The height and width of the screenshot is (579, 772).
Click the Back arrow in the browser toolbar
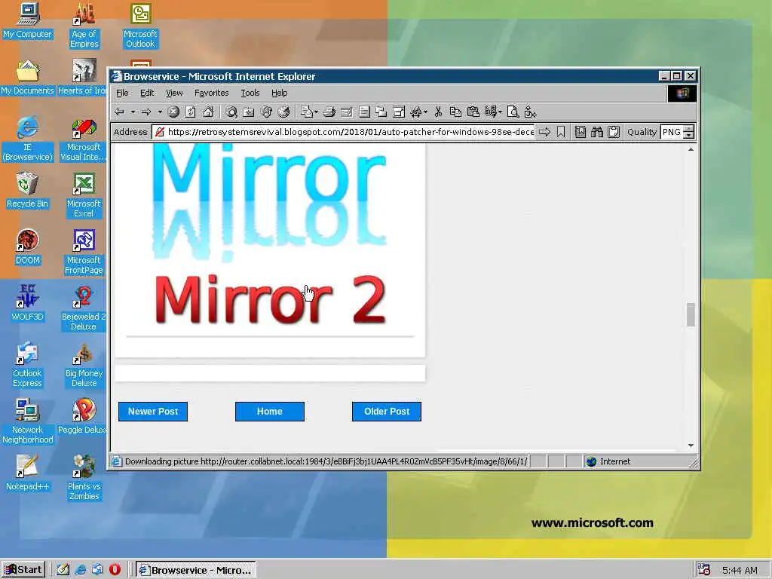(x=119, y=112)
